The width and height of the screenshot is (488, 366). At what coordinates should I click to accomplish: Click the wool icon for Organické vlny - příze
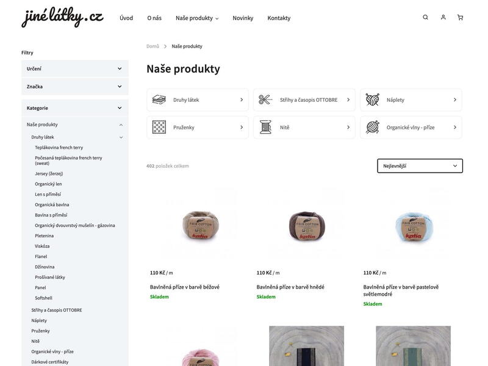[373, 127]
